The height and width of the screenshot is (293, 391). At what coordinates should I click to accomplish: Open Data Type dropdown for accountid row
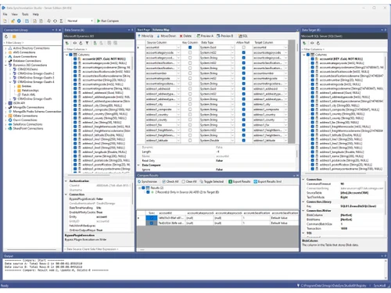coord(232,48)
